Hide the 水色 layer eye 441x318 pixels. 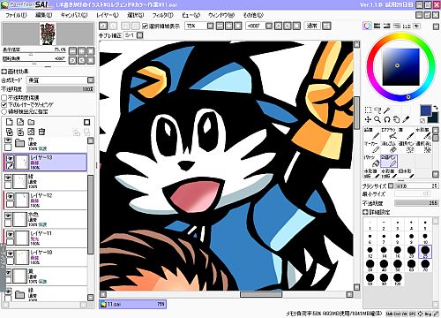tap(8, 215)
